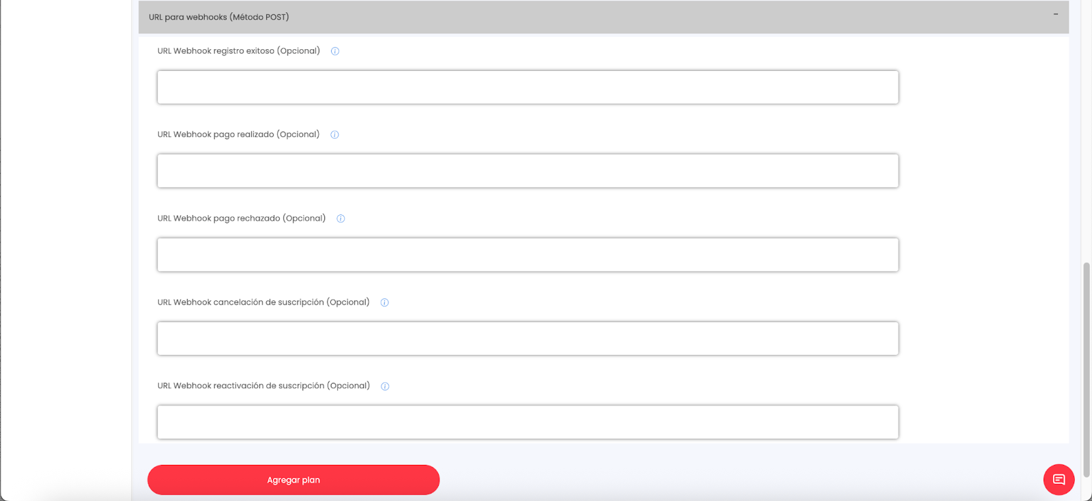The width and height of the screenshot is (1092, 501).
Task: Open info tooltip for pago realizado webhook
Action: click(334, 135)
